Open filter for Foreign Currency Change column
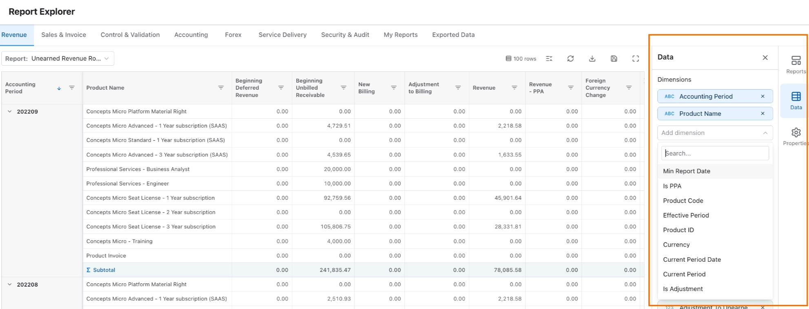Image resolution: width=809 pixels, height=309 pixels. click(629, 88)
